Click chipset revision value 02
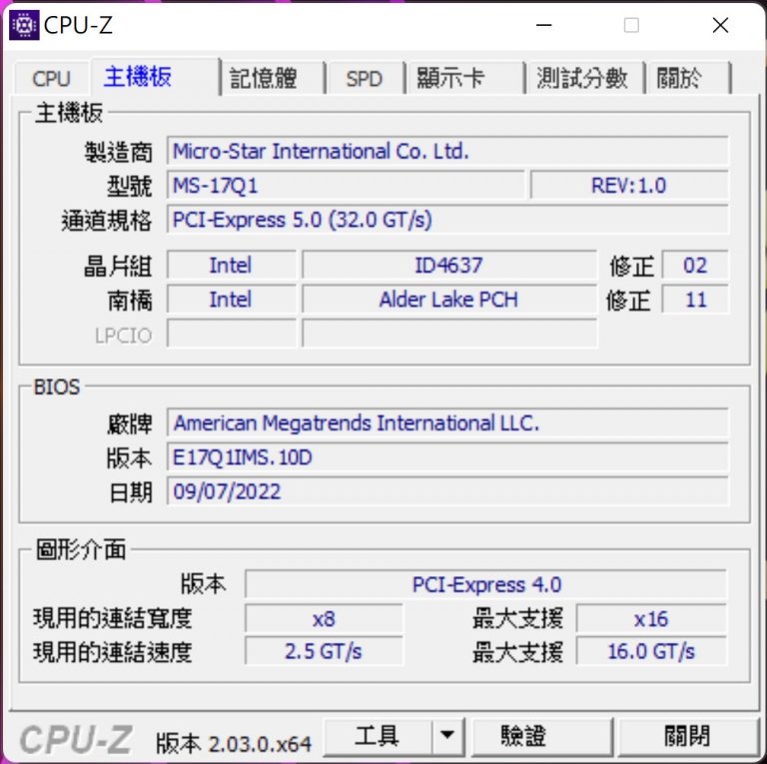The width and height of the screenshot is (767, 764). click(695, 265)
